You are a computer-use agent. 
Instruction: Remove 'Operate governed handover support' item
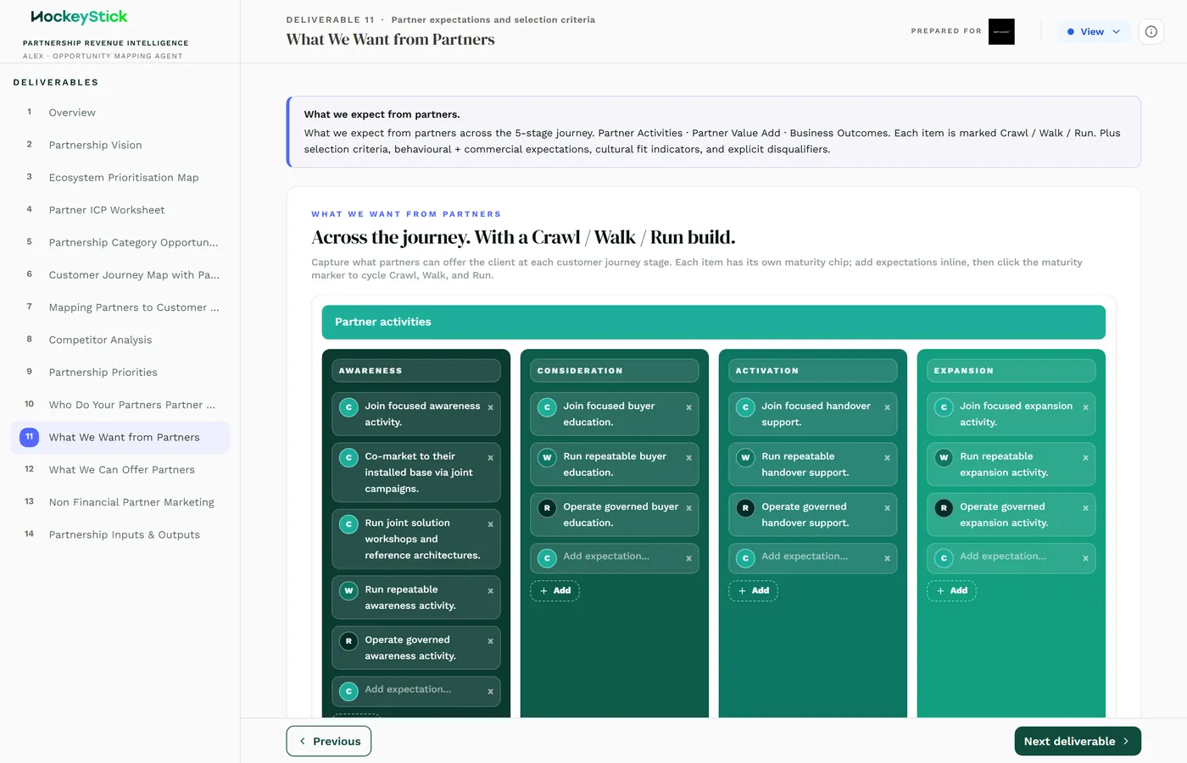tap(887, 508)
